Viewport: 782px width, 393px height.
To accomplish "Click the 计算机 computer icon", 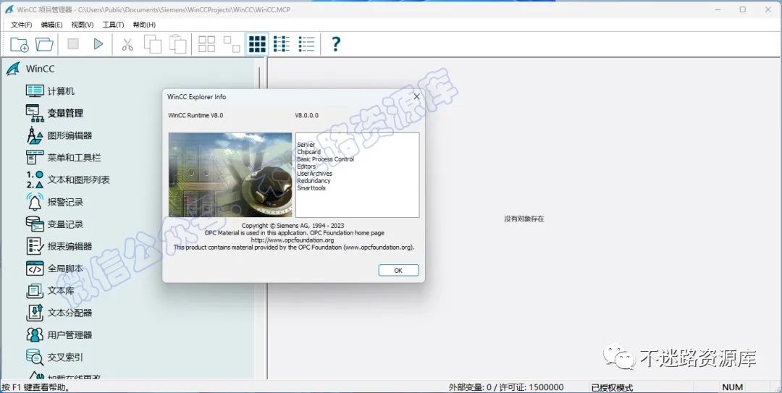I will click(35, 90).
